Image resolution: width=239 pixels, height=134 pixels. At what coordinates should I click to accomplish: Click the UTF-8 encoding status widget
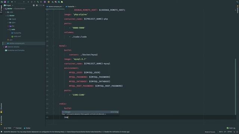coord(230,132)
